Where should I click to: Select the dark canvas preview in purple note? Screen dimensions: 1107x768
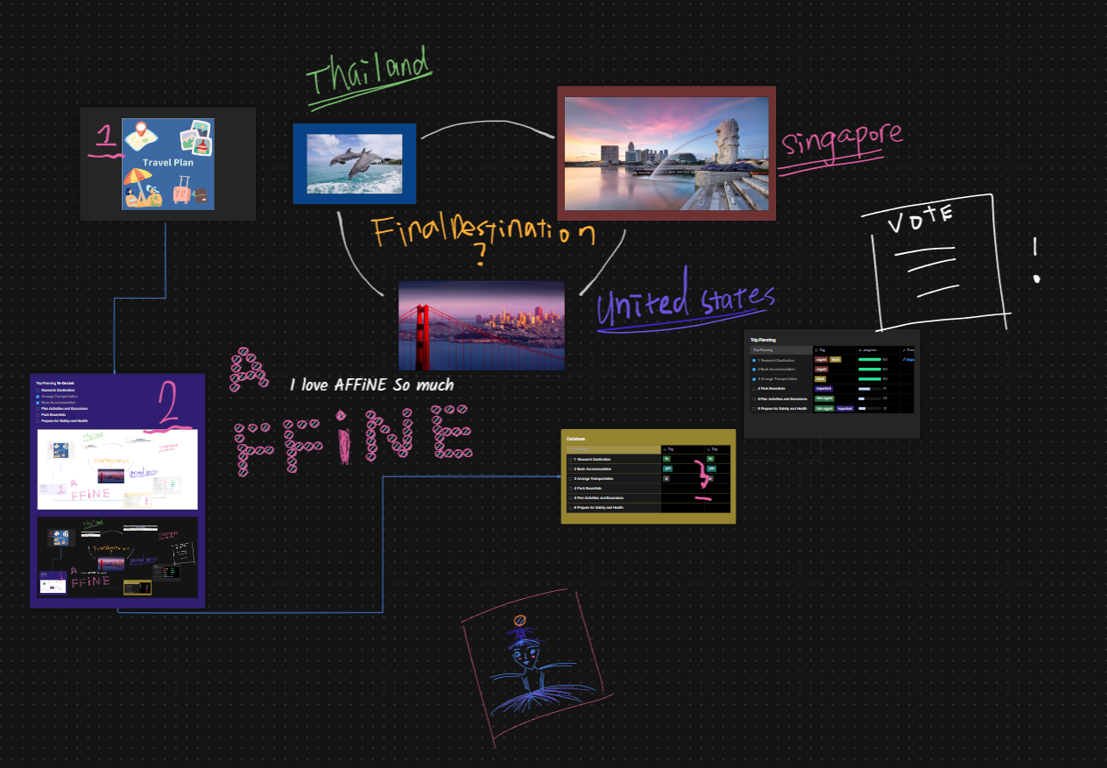[x=117, y=557]
